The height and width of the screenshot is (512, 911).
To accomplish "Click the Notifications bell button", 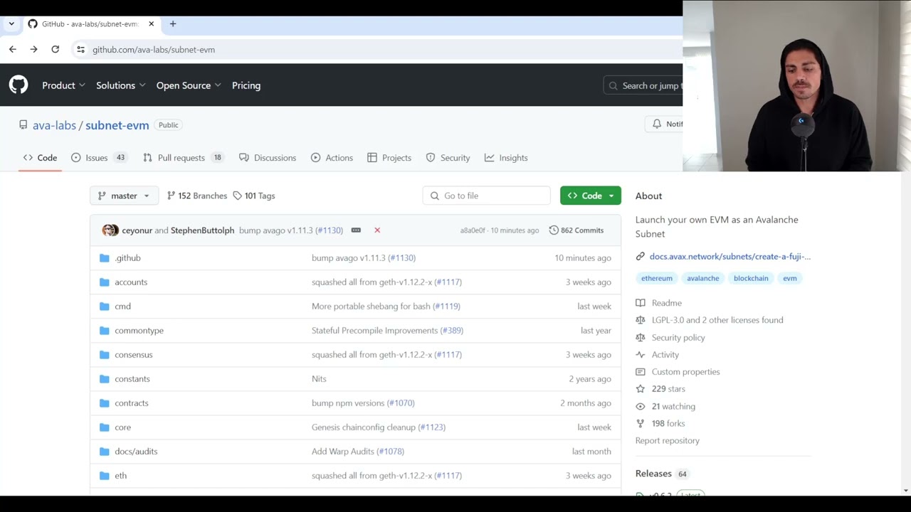I will coord(665,124).
